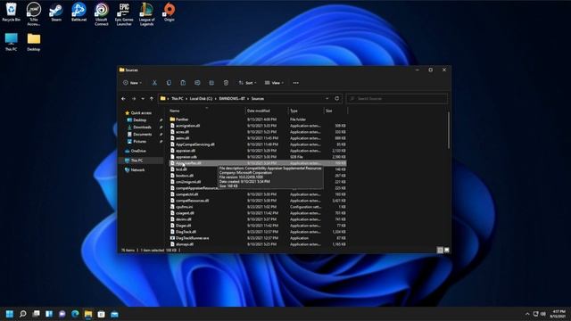
Task: Click the Search Sources input field
Action: pos(397,99)
